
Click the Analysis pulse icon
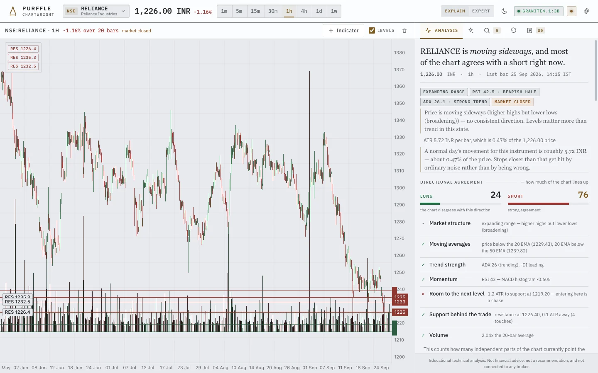point(428,30)
